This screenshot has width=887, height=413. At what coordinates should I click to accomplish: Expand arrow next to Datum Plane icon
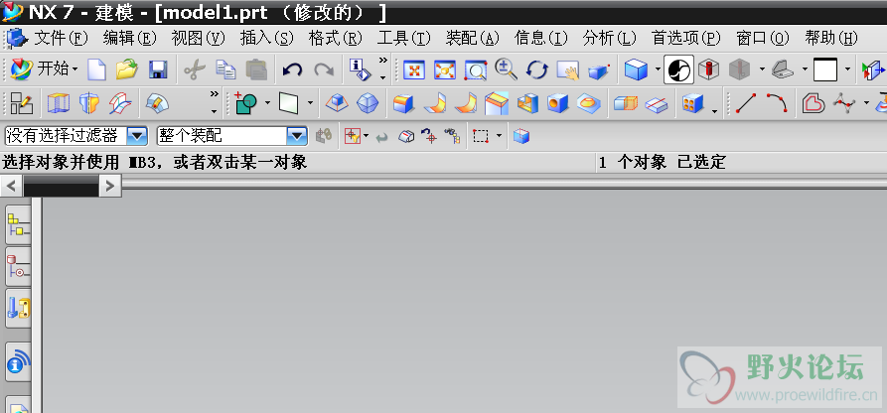tap(311, 103)
